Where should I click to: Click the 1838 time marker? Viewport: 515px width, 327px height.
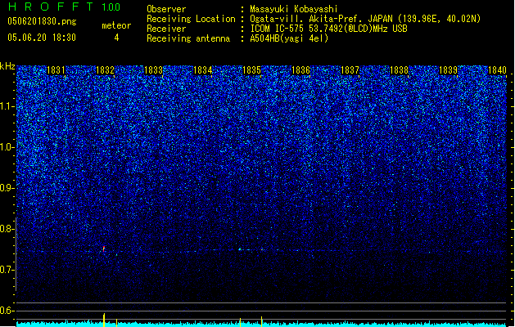399,70
